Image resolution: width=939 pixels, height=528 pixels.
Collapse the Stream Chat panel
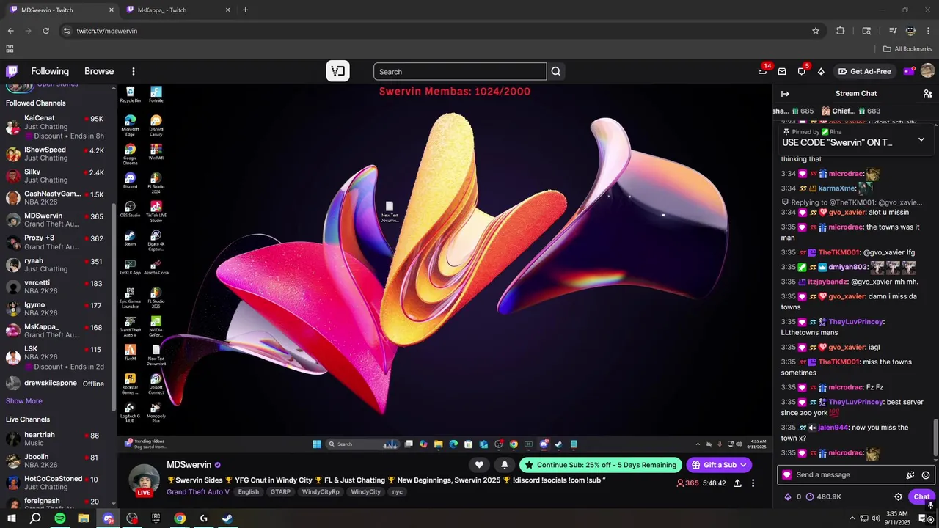pyautogui.click(x=785, y=93)
